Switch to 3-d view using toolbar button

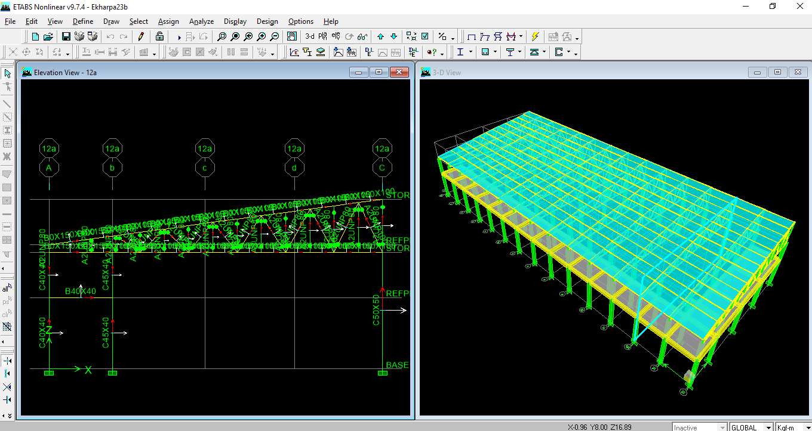309,36
